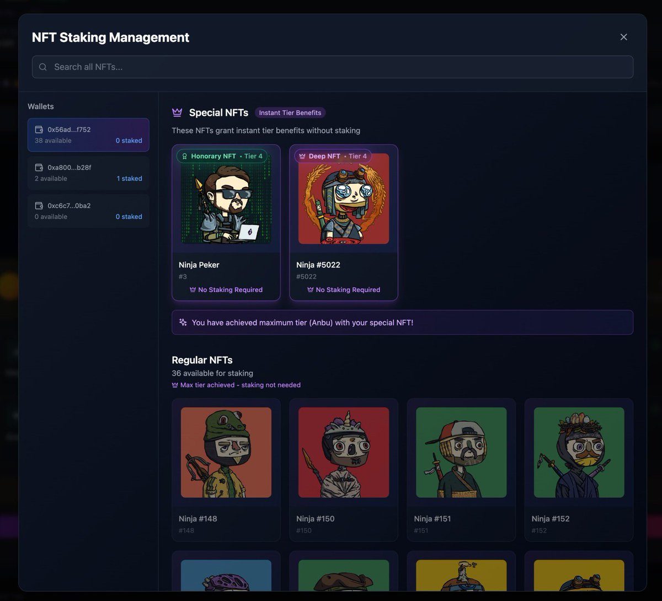This screenshot has height=601, width=662.
Task: Open the Regular NFTs section header
Action: (x=202, y=359)
